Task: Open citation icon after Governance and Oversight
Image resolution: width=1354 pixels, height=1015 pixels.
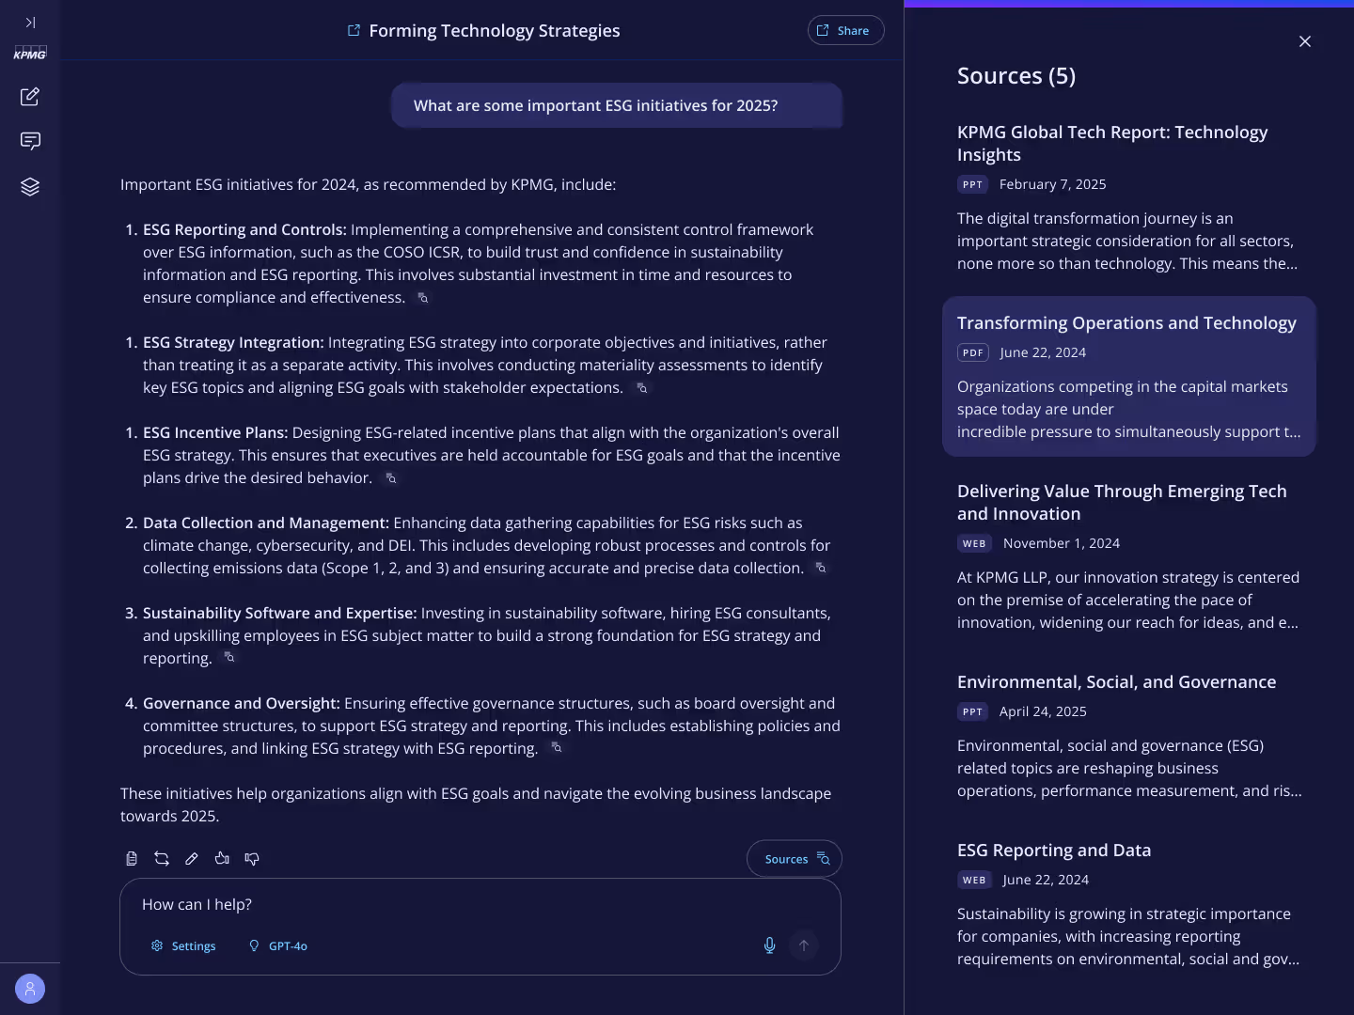Action: click(557, 747)
